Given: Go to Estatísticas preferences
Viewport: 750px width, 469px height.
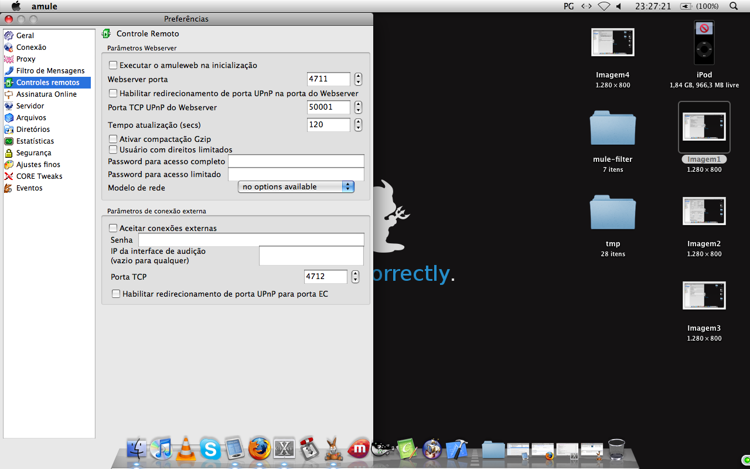Looking at the screenshot, I should pos(35,141).
